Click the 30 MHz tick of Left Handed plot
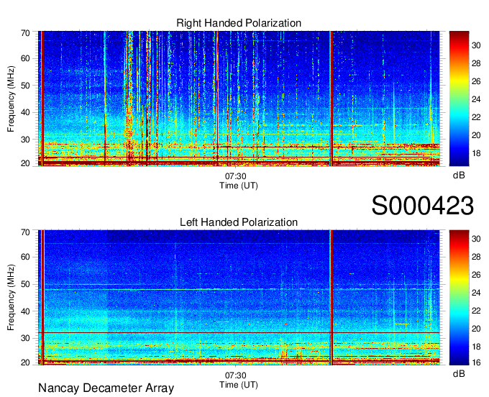 point(25,338)
